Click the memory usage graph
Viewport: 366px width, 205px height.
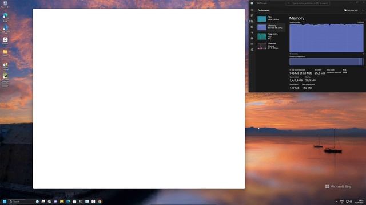[327, 38]
